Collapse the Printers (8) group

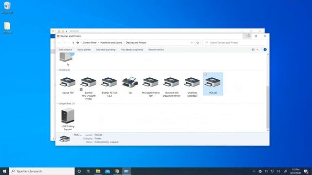point(58,70)
